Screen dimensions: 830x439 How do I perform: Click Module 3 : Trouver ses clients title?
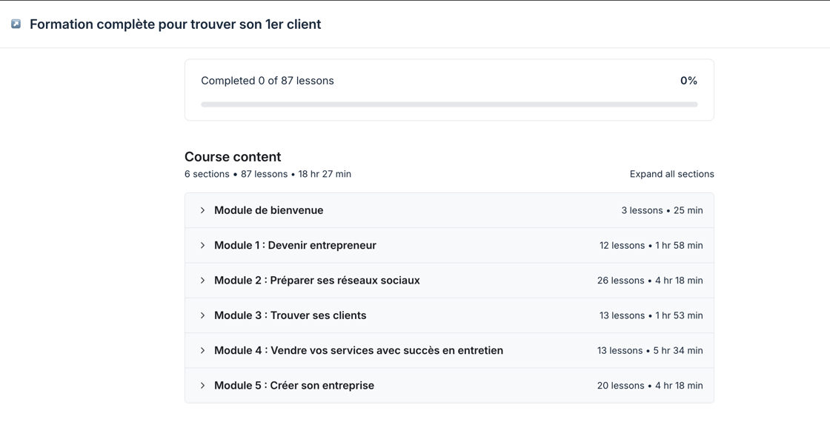290,315
